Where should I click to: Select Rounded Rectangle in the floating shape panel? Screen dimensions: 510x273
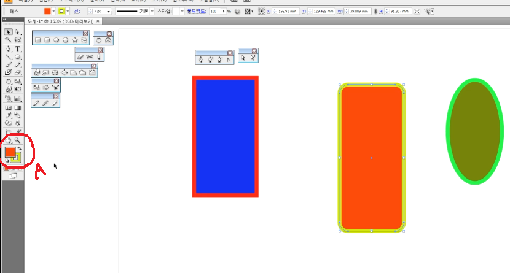(x=47, y=40)
